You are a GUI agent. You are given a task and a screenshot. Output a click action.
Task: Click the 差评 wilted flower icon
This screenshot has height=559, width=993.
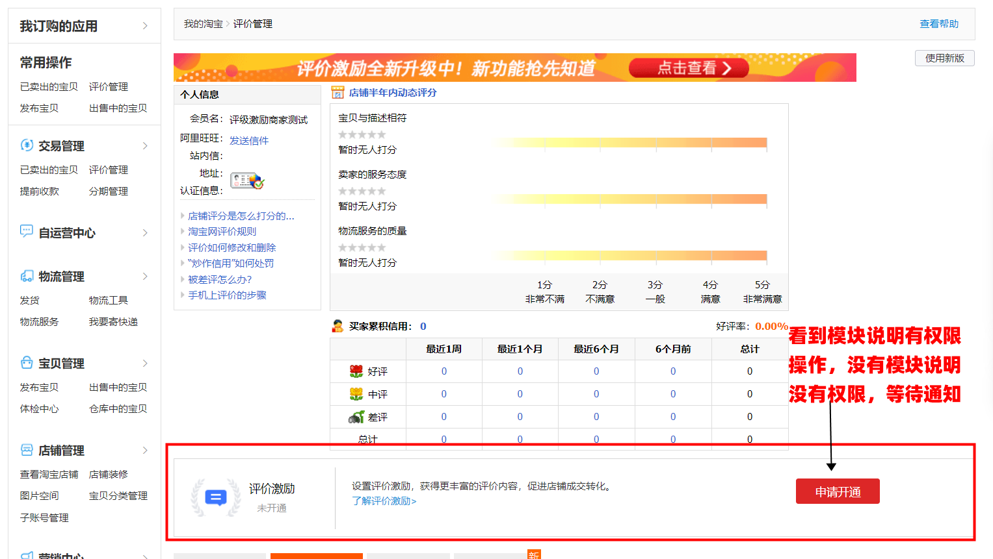pyautogui.click(x=356, y=417)
